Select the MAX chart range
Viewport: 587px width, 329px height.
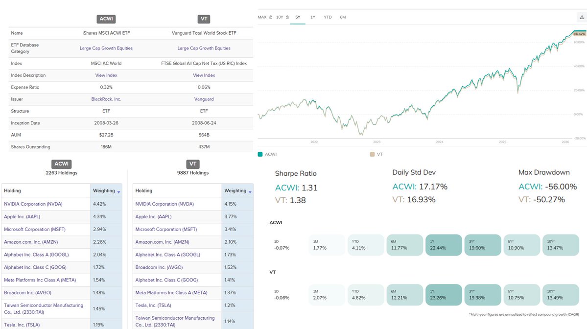click(x=261, y=17)
